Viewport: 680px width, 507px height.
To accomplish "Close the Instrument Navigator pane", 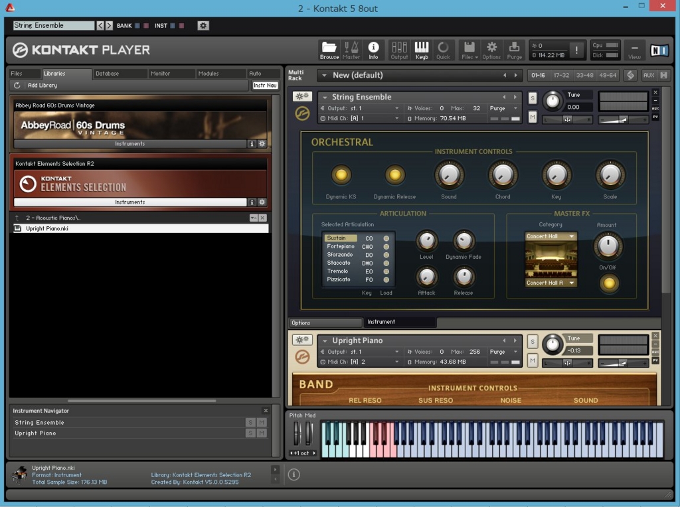I will coord(266,411).
